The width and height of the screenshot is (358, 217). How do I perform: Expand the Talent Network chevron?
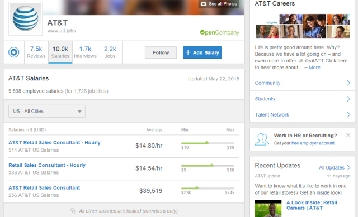pos(348,114)
